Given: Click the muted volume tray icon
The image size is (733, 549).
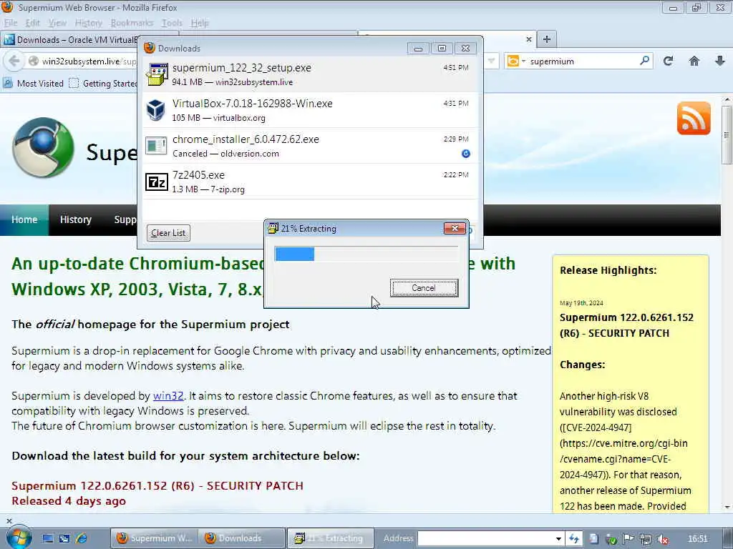Looking at the screenshot, I should (x=662, y=539).
